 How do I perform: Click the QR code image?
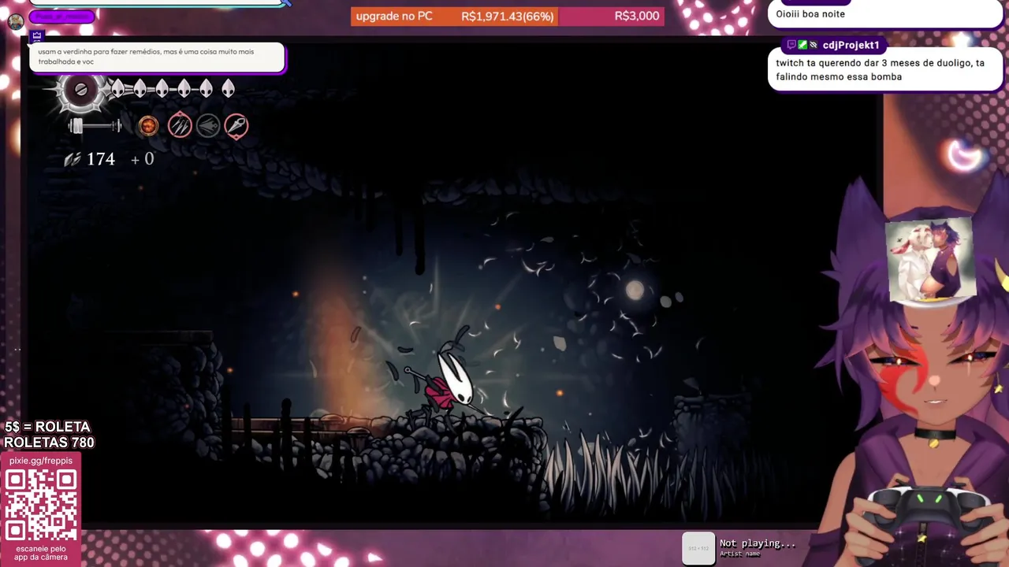pyautogui.click(x=41, y=505)
